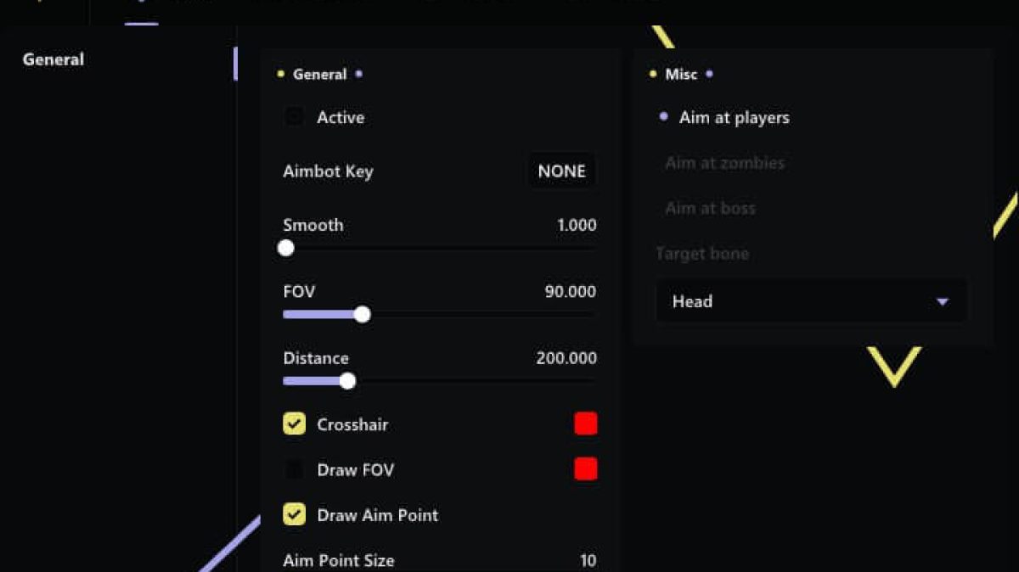Click the Distance value 200.000
Viewport: 1019px width, 572px height.
click(x=566, y=358)
